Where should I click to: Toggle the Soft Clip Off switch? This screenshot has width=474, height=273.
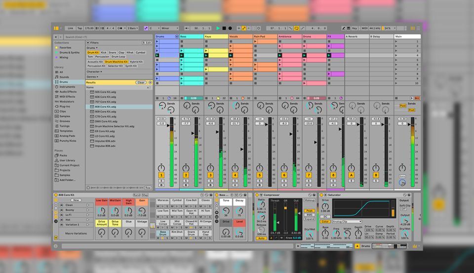(403, 209)
